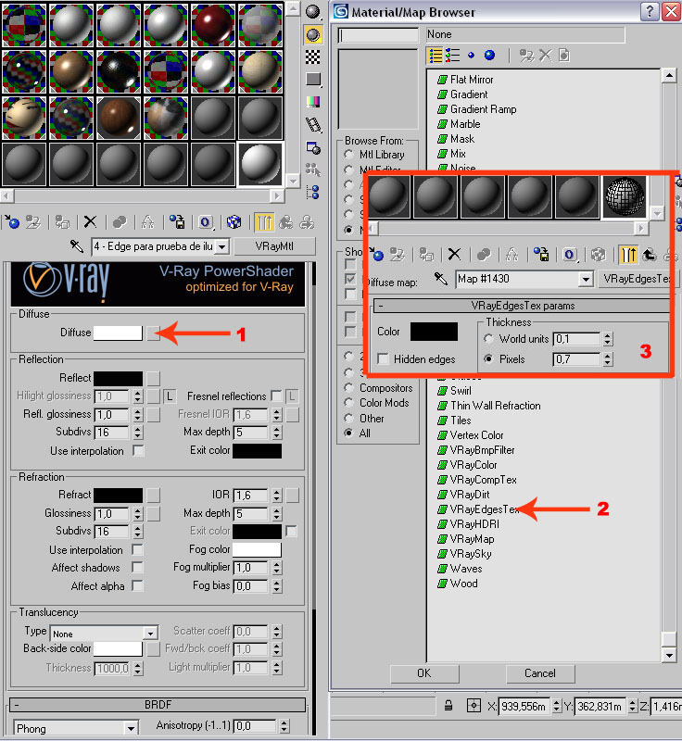The width and height of the screenshot is (682, 741).
Task: Open material name dropdown '4 - Edge para prueba'
Action: pyautogui.click(x=222, y=246)
